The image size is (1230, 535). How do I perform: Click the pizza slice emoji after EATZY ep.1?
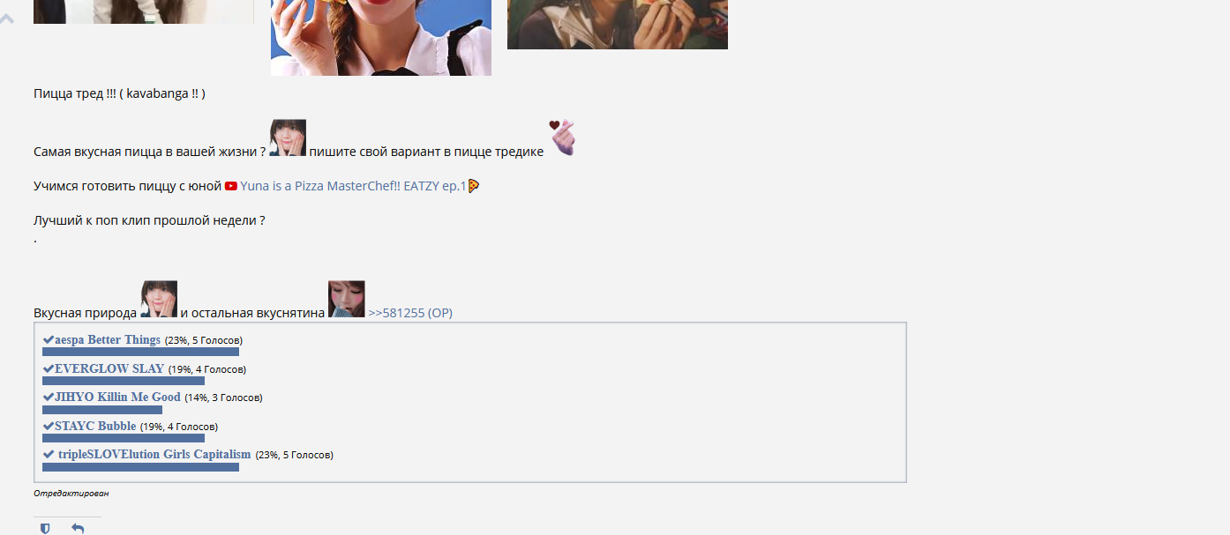474,186
